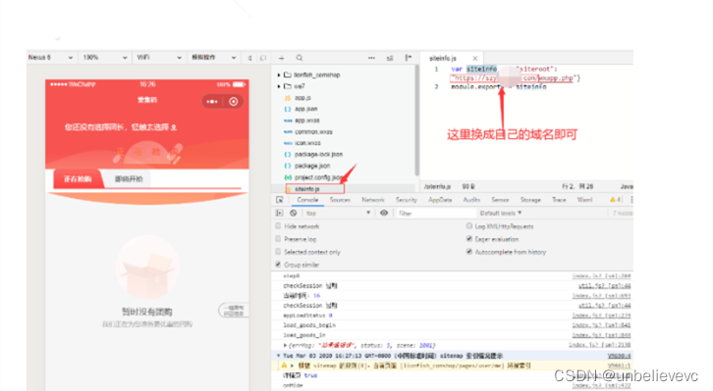Toggle Autocomplete from history checkbox
Screen dimensions: 713x391
pyautogui.click(x=468, y=251)
